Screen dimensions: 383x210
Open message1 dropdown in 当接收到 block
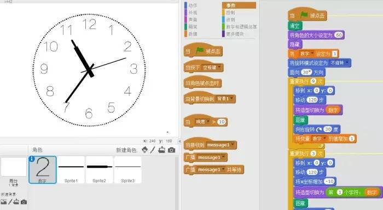point(220,145)
